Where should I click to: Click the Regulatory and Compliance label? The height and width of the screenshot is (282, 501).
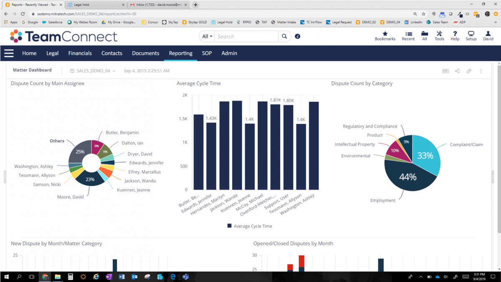point(370,126)
